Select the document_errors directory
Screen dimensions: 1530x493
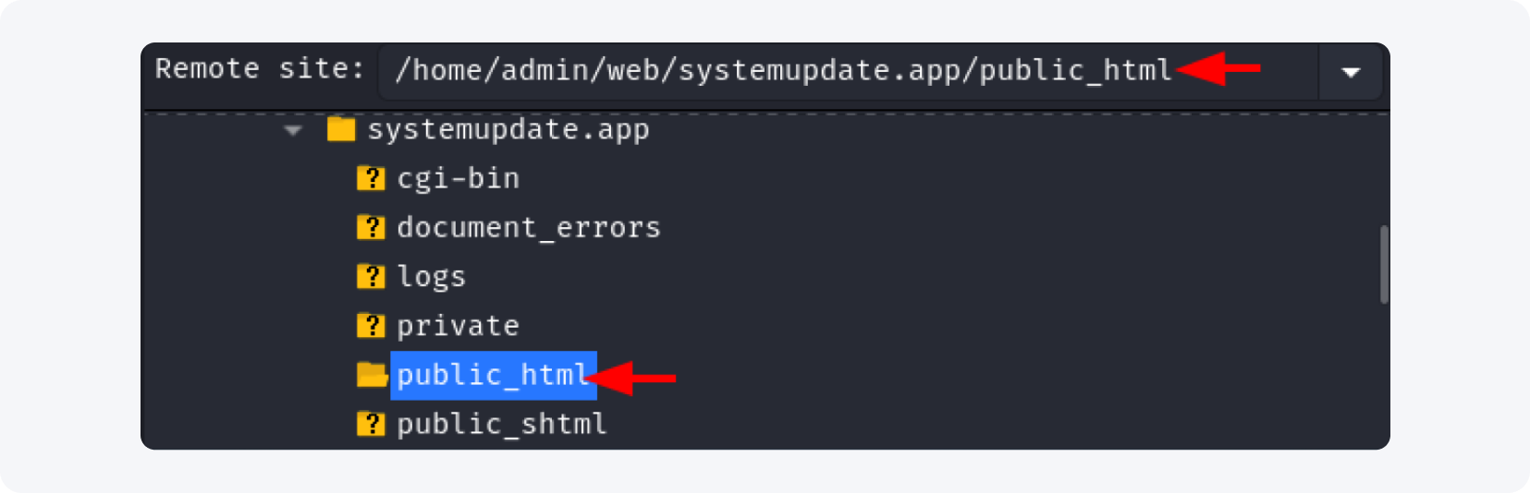pyautogui.click(x=528, y=227)
